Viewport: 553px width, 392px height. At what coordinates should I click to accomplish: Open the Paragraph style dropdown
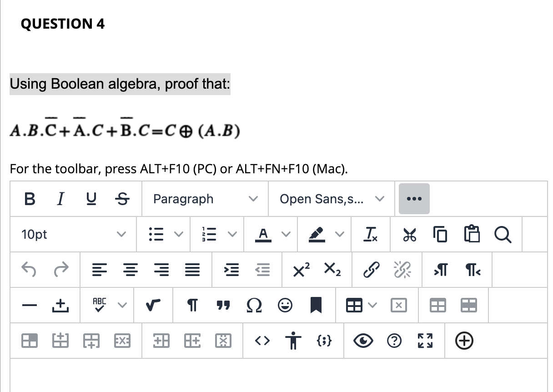204,199
